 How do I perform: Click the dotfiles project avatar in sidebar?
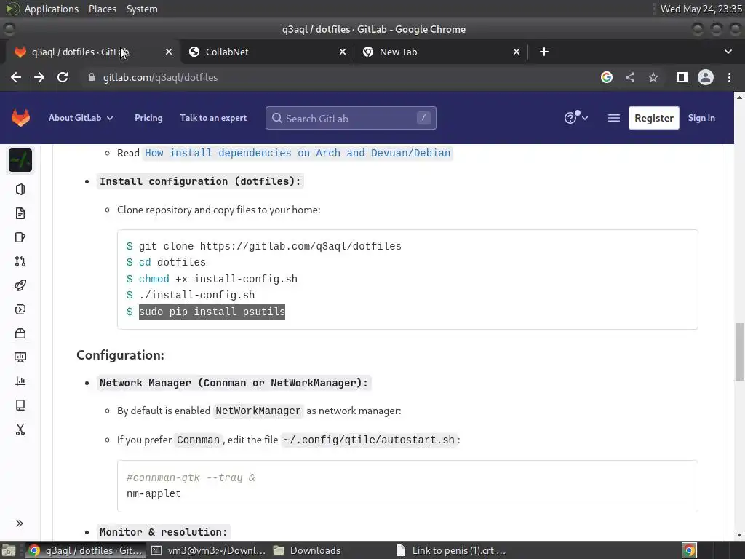(x=20, y=160)
